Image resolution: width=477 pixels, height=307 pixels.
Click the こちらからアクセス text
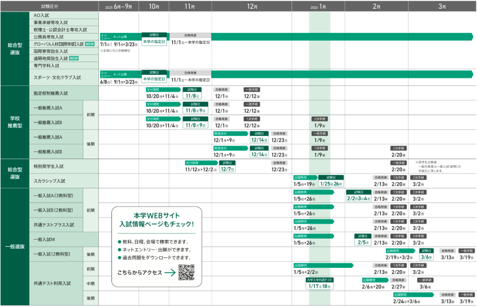pyautogui.click(x=140, y=273)
